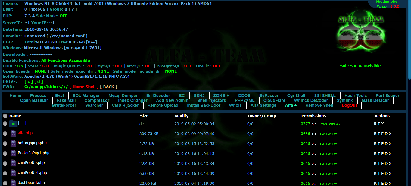This screenshot has width=411, height=186.
Task: Click the PHP file icon beside alfa.php
Action: [x=13, y=133]
